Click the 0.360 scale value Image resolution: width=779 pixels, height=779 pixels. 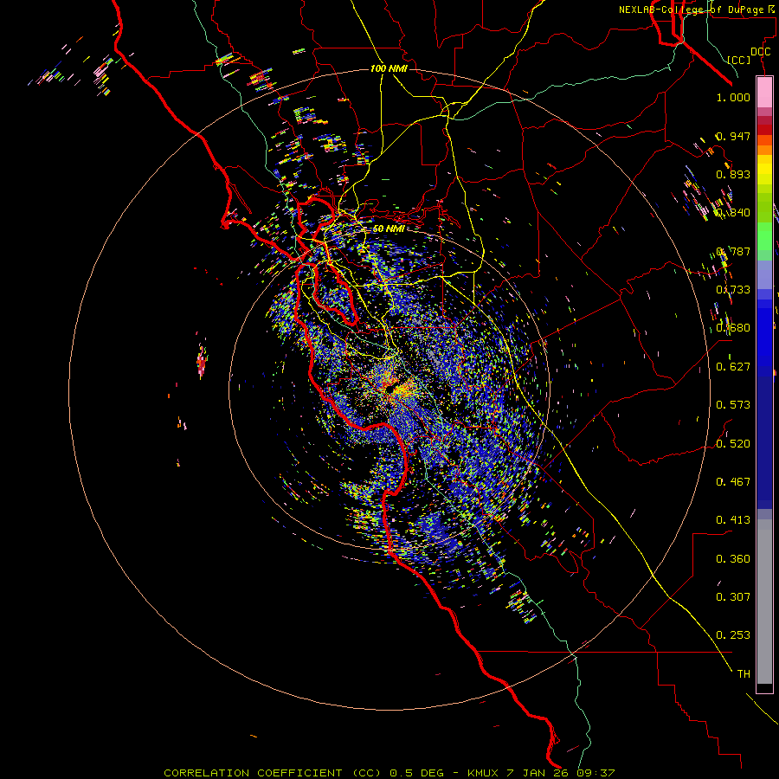tap(733, 559)
